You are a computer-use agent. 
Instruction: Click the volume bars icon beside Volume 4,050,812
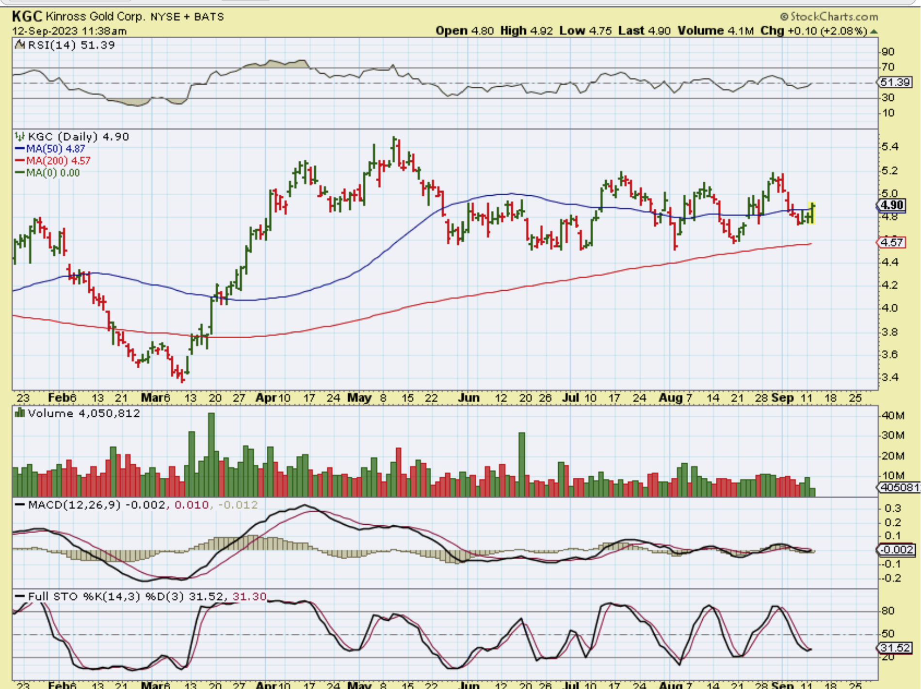(20, 413)
